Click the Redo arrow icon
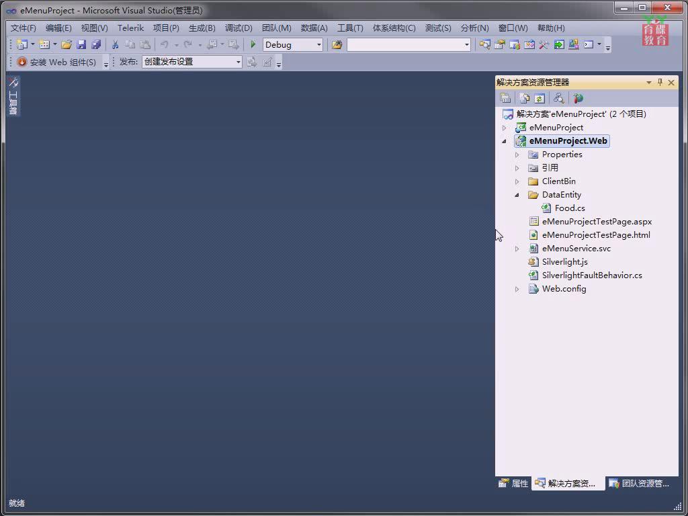The image size is (688, 516). [188, 44]
